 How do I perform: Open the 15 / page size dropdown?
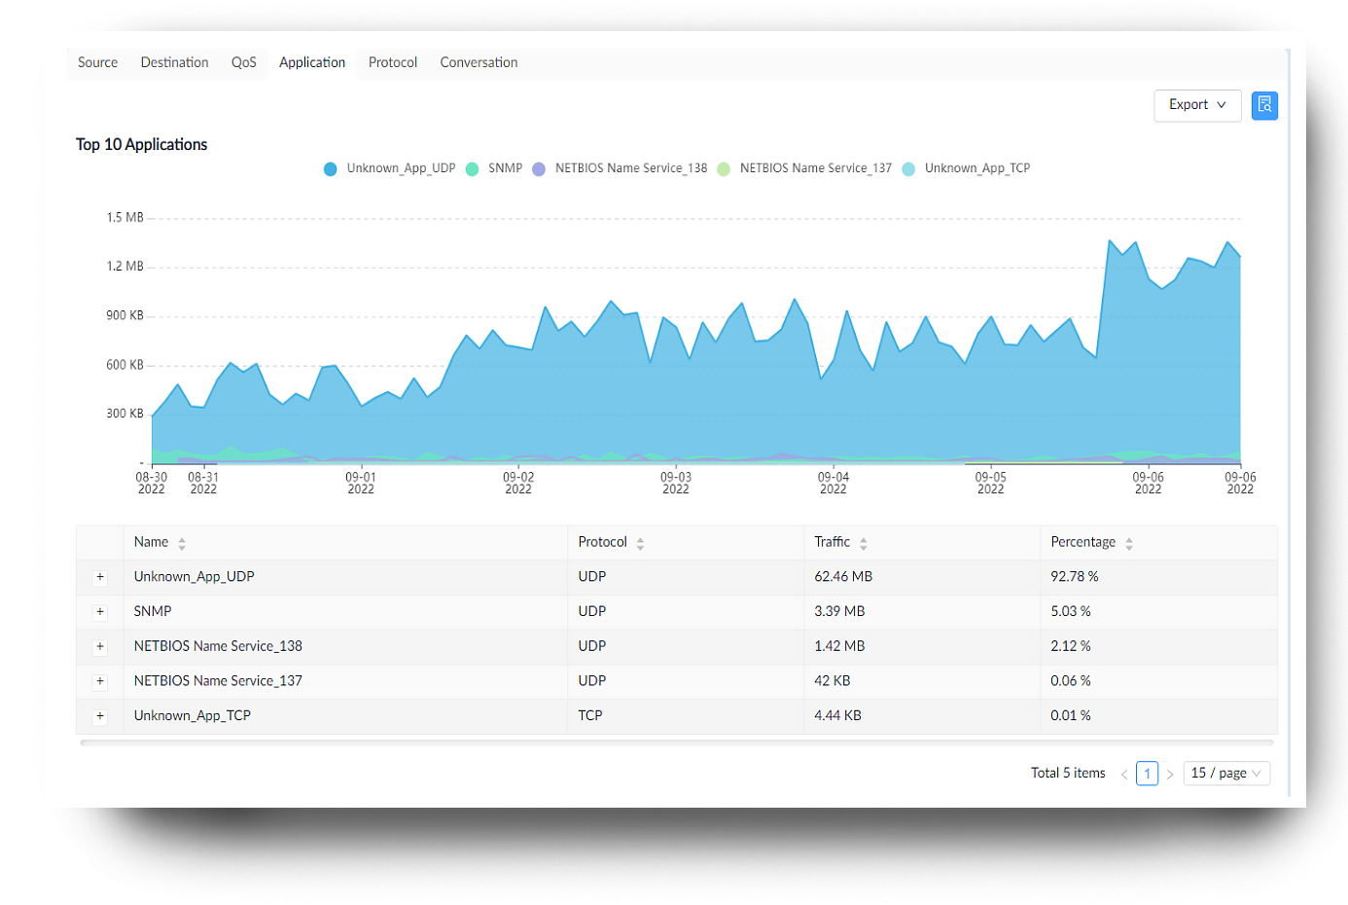1225,774
